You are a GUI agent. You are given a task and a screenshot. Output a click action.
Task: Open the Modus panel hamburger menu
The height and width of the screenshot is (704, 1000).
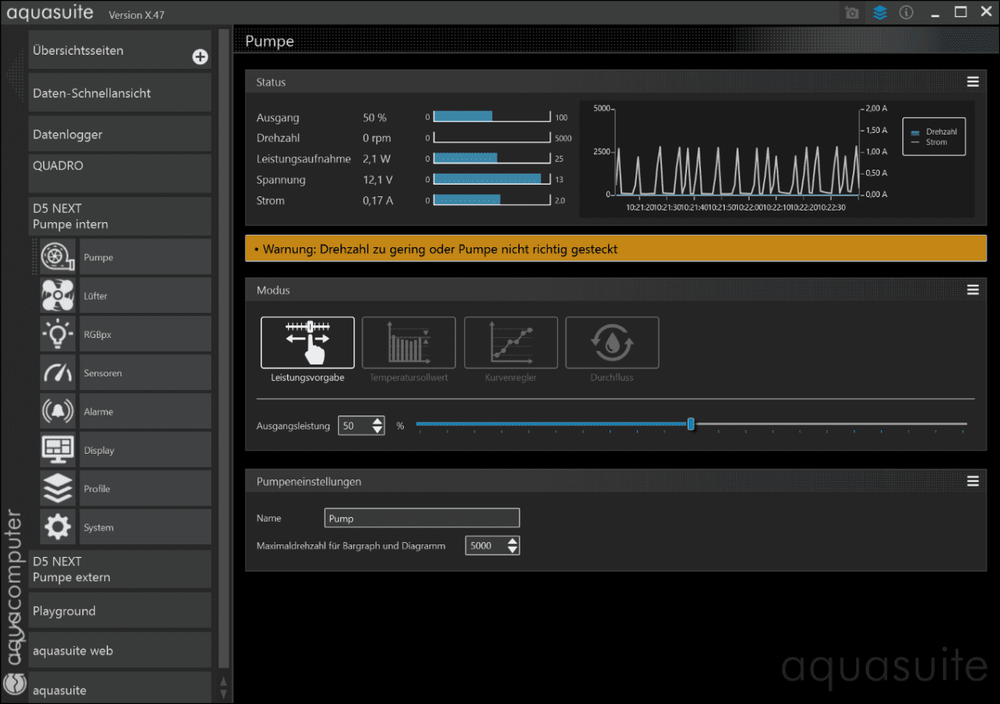tap(973, 290)
